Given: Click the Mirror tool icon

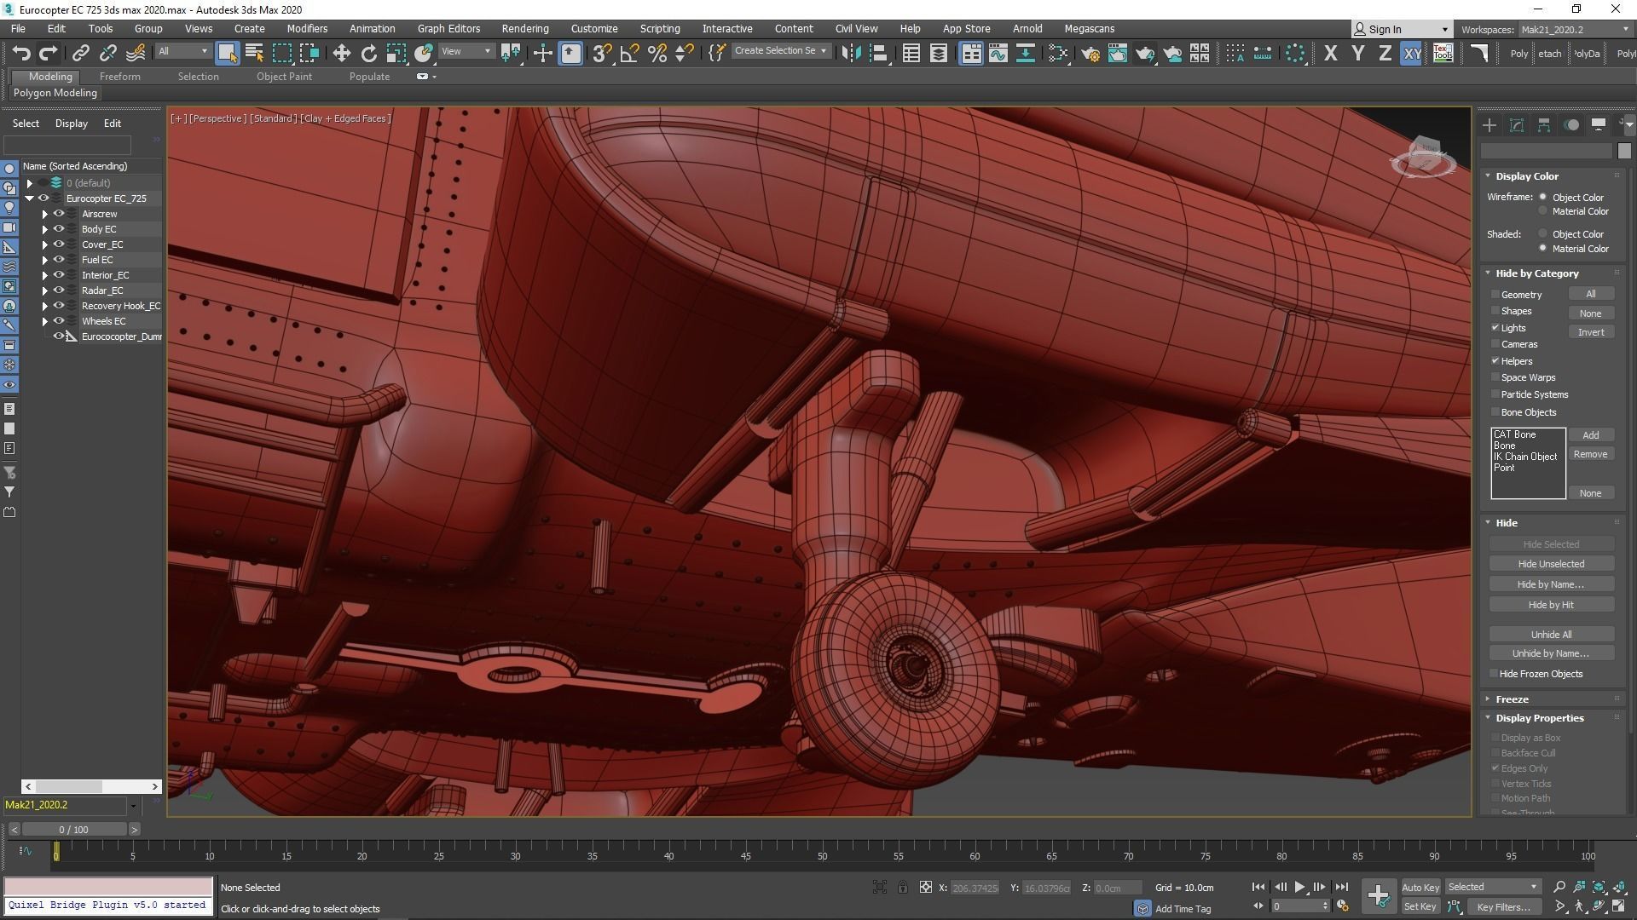Looking at the screenshot, I should click(850, 53).
